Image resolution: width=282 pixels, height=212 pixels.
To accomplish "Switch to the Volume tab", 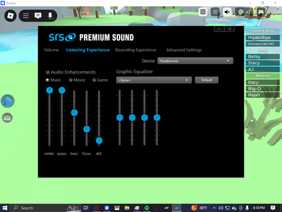I will [51, 50].
